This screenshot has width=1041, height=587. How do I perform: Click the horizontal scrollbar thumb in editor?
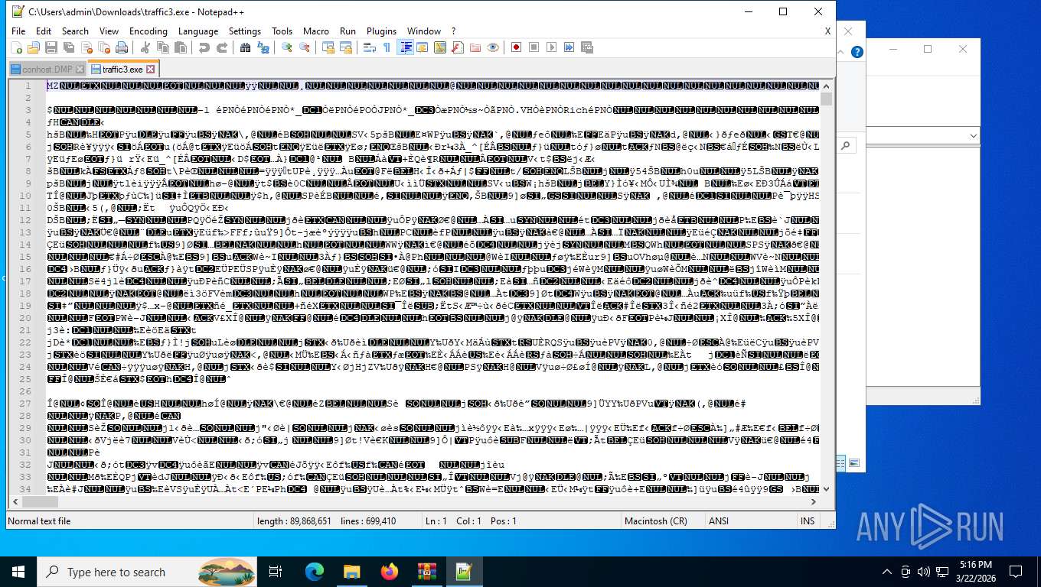coord(40,502)
